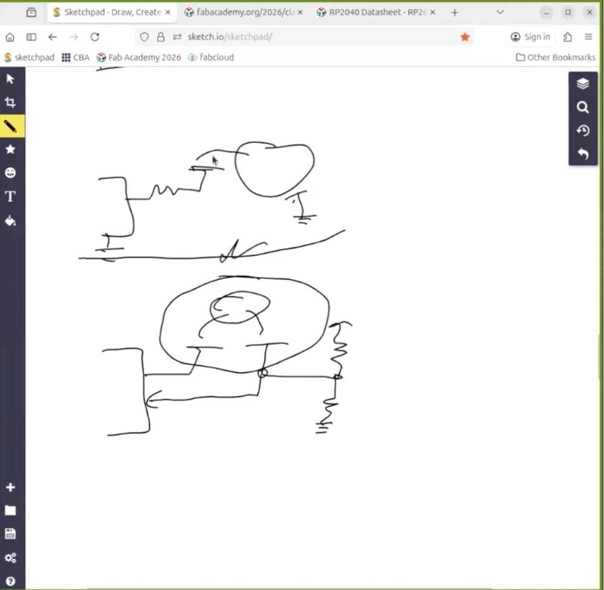Open the Fab Academy 2026 bookmark
Image resolution: width=604 pixels, height=590 pixels.
[139, 57]
